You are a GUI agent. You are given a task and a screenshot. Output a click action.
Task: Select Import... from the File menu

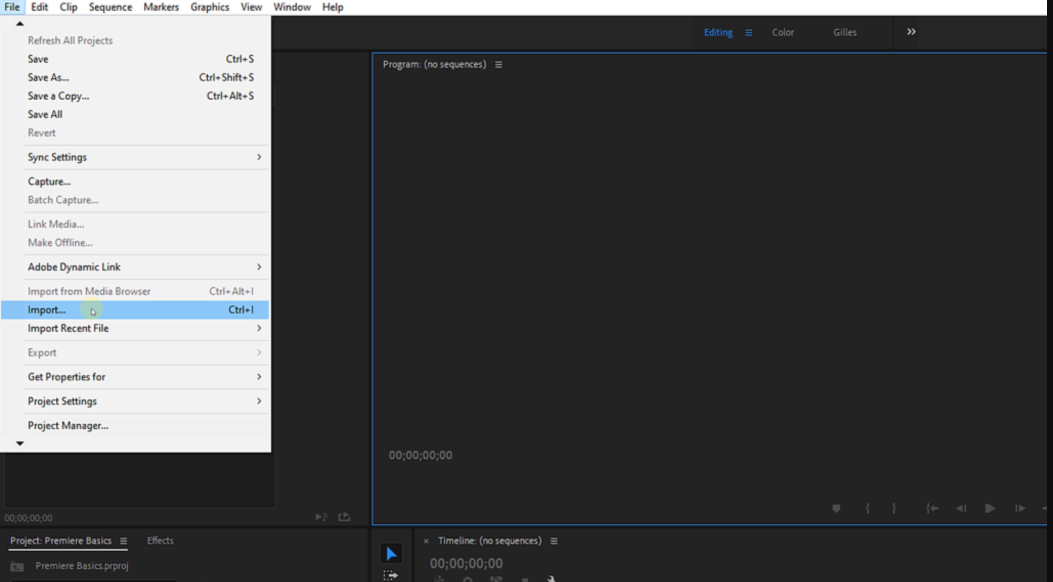click(x=47, y=309)
